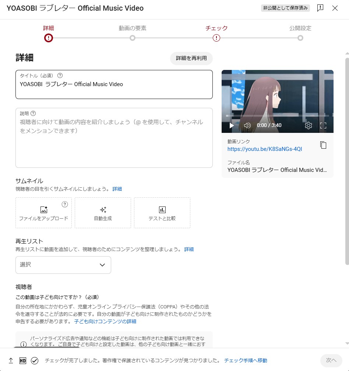Open the チェック手順へ移動 link
Image resolution: width=349 pixels, height=371 pixels.
246,361
